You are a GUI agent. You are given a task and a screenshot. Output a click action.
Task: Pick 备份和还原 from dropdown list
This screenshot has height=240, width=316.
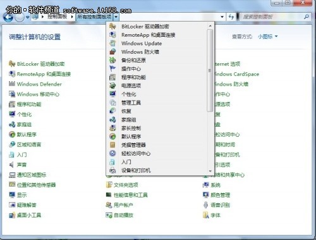(133, 60)
